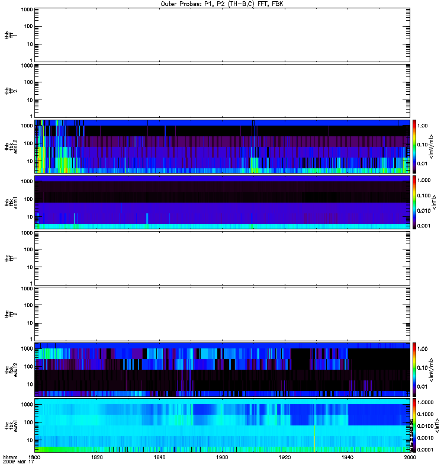Click the '0.0010' value on thc scm1 color bar

pyautogui.click(x=425, y=438)
